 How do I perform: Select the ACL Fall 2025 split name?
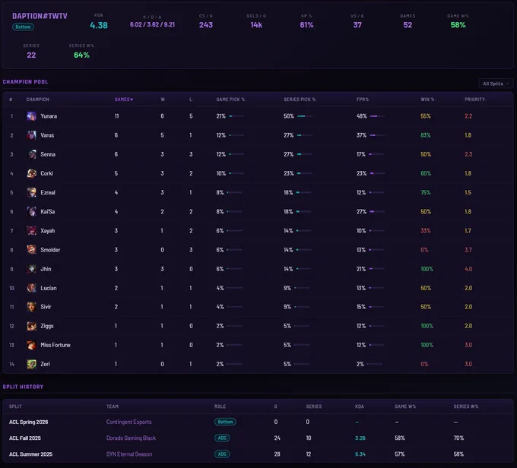(25, 438)
